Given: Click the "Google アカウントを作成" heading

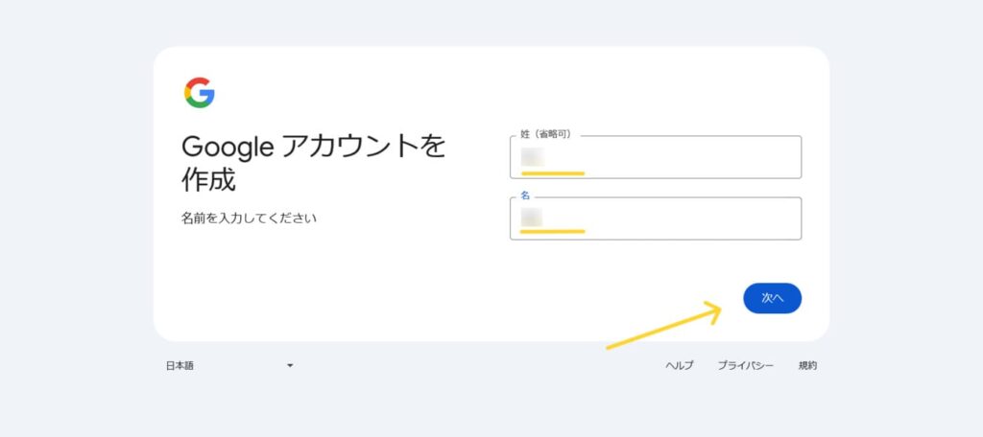Looking at the screenshot, I should [x=314, y=164].
